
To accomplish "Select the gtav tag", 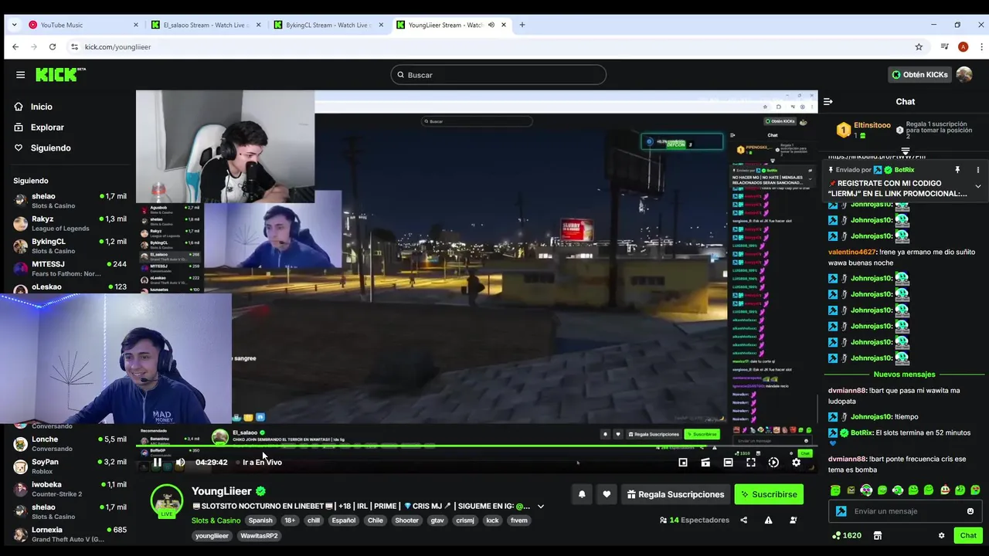I will [x=437, y=520].
